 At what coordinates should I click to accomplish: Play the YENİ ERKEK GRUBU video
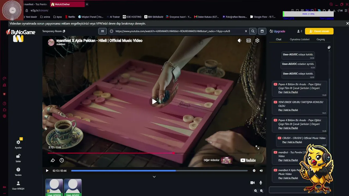click(x=280, y=110)
